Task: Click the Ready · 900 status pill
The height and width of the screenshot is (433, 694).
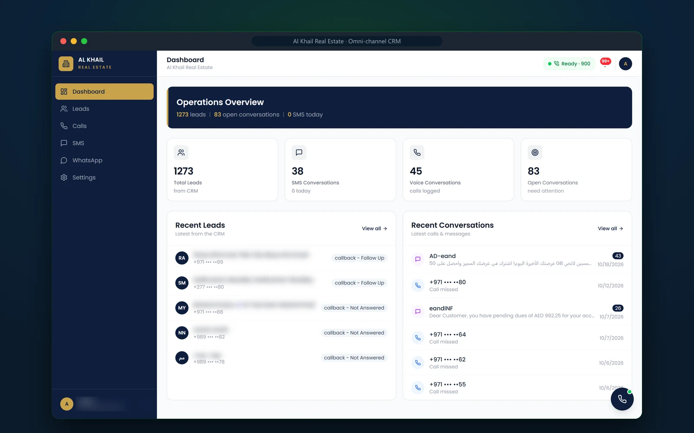Action: [569, 64]
